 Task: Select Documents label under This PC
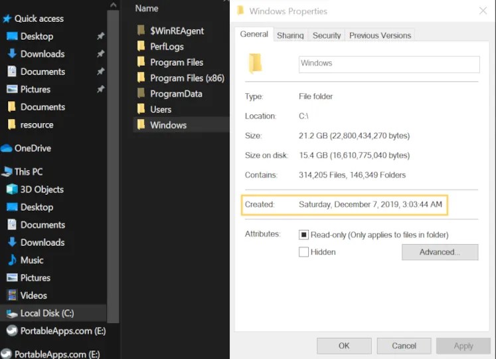pos(42,225)
